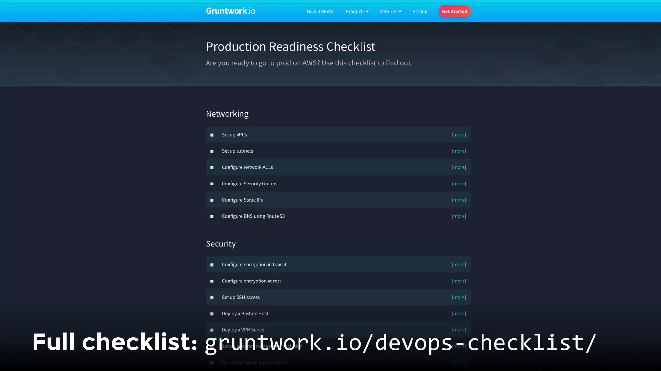Viewport: 661px width, 371px height.
Task: Mark Configure DNS using Route 53 checkbox
Action: [212, 216]
